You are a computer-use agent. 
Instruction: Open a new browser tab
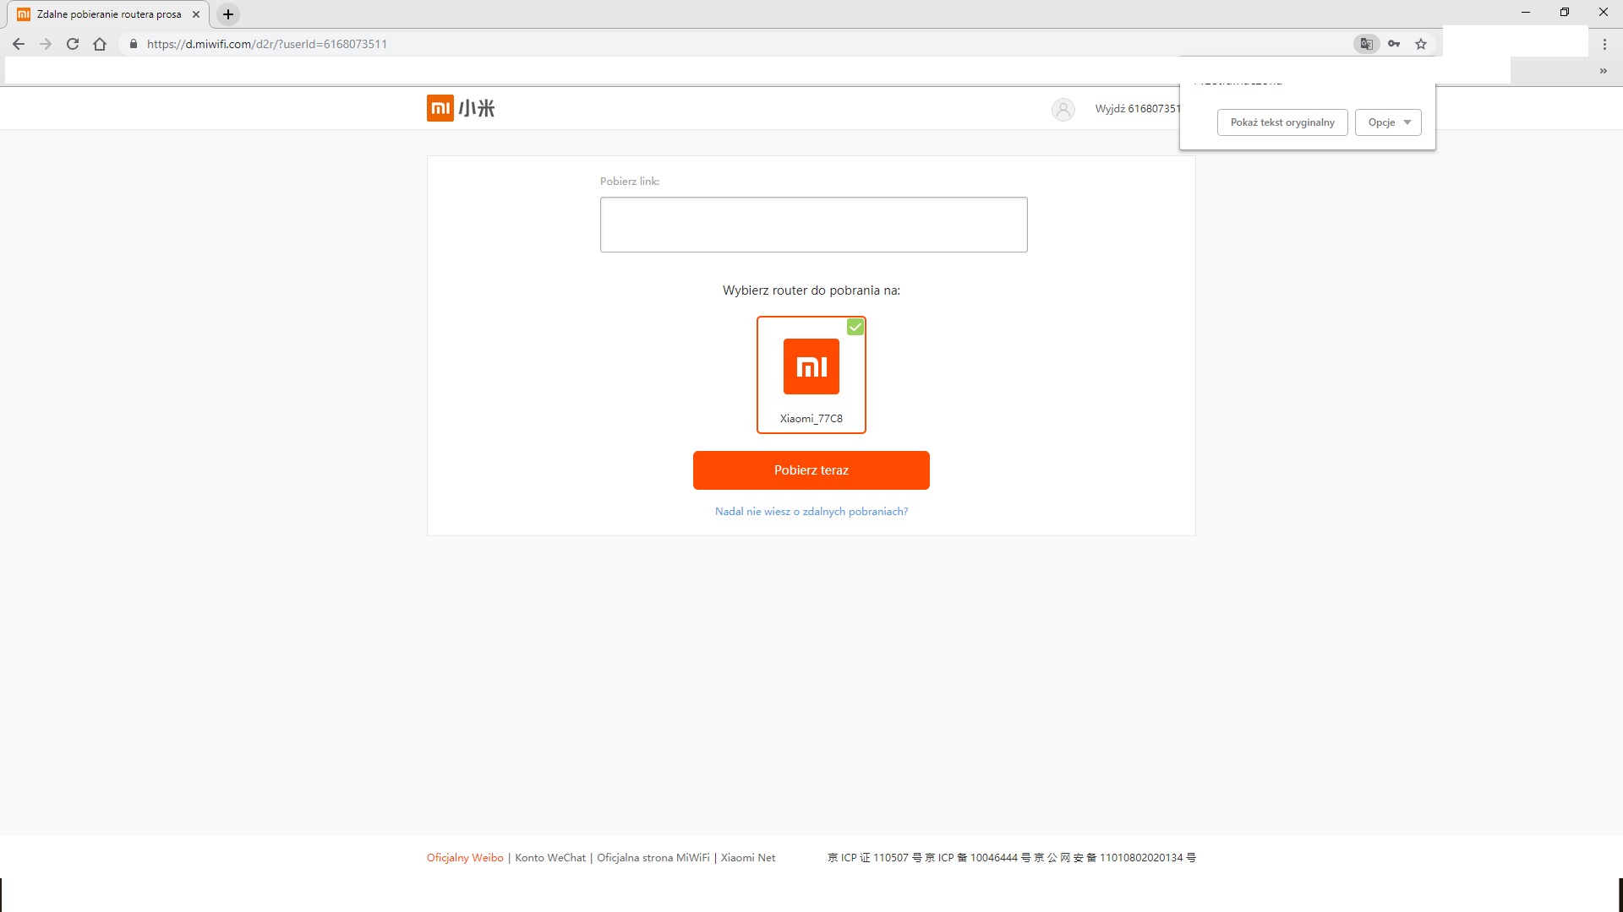click(227, 14)
